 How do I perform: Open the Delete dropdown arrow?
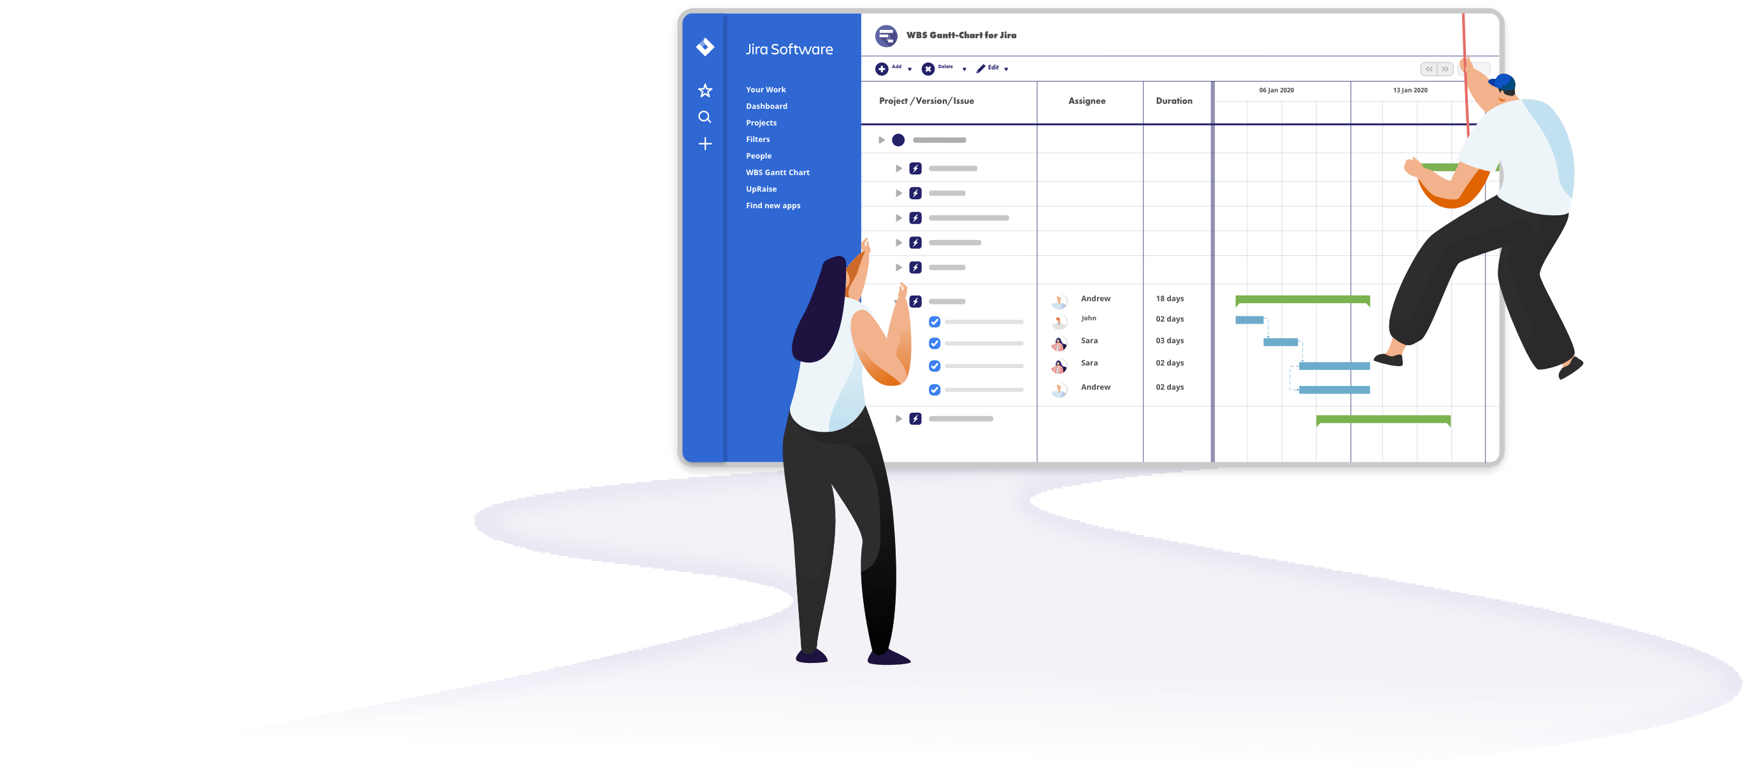(965, 69)
